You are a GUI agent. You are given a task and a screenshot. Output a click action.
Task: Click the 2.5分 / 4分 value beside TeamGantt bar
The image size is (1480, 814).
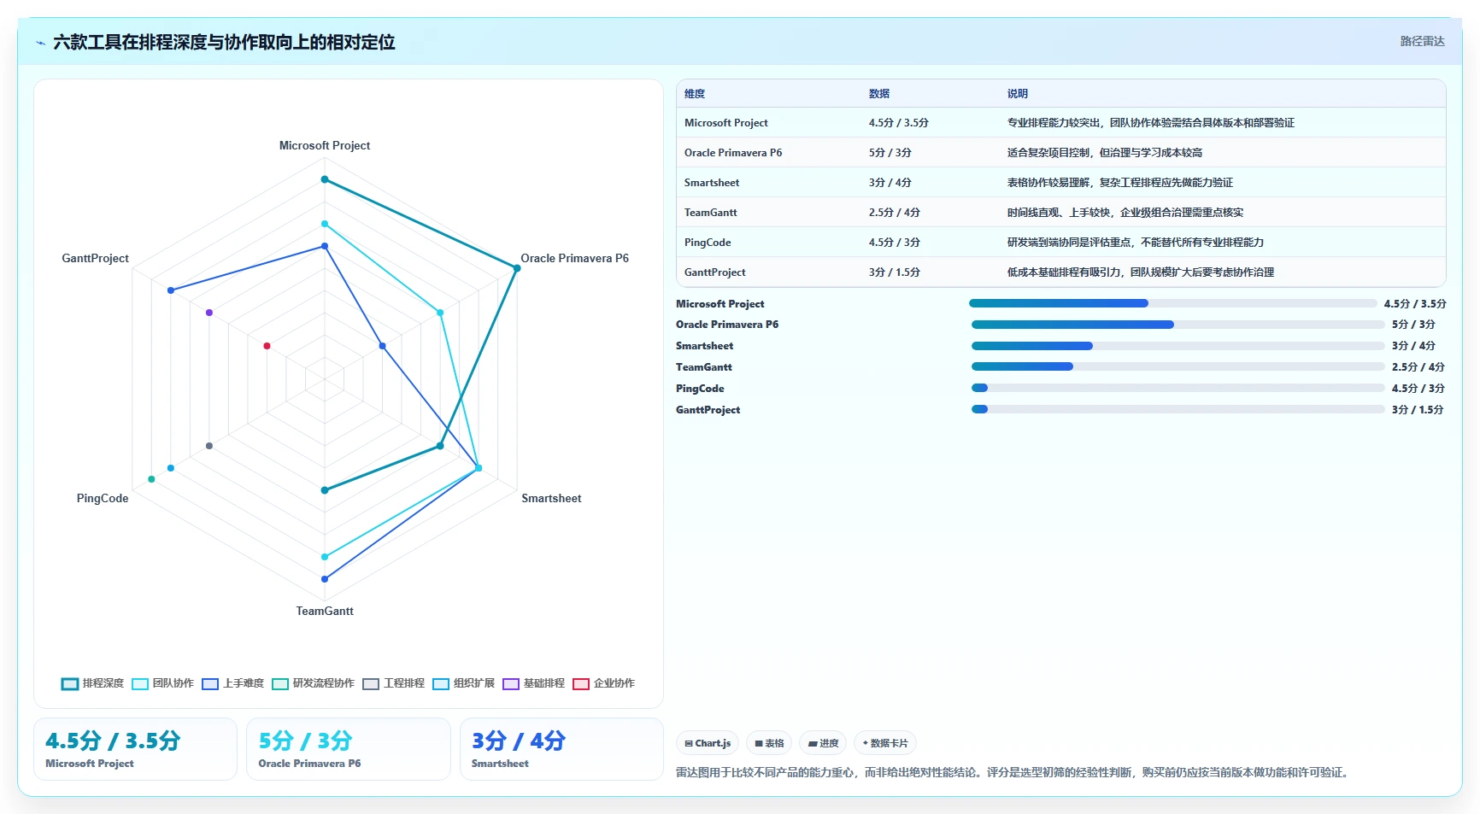1418,366
